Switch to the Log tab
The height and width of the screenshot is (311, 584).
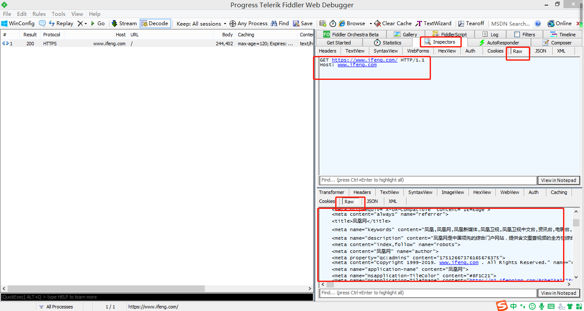tap(490, 34)
